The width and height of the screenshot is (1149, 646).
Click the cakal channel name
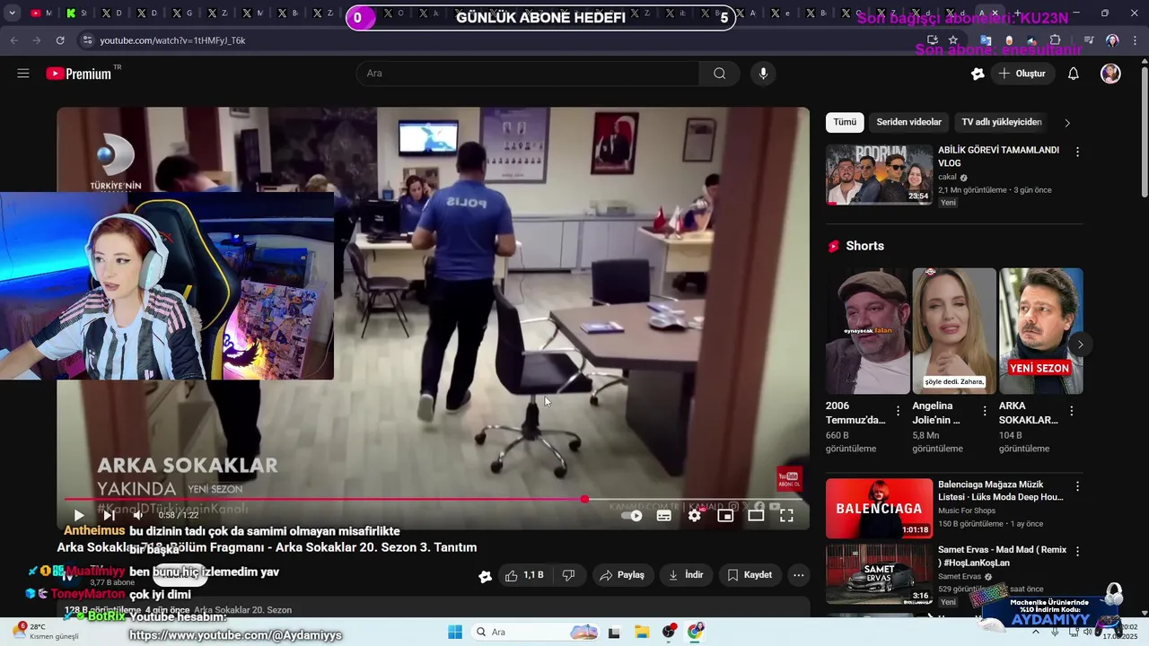[x=947, y=177]
